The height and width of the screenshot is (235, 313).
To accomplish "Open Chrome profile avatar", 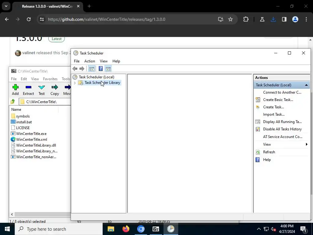I will point(295,19).
